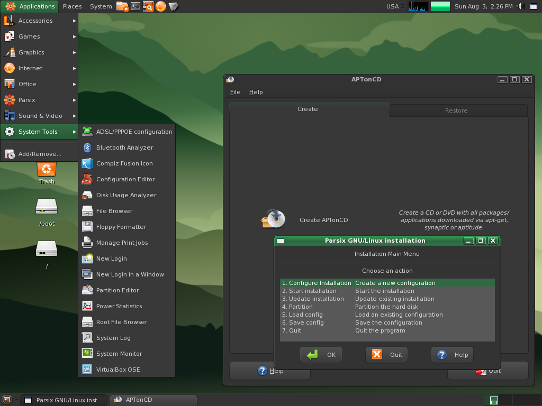Launch System Monitor from the submenu
The image size is (542, 406).
127,354
